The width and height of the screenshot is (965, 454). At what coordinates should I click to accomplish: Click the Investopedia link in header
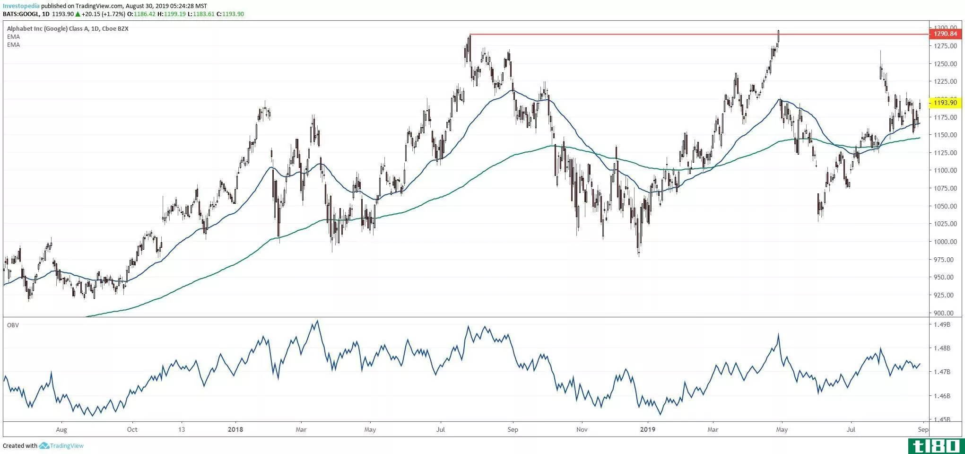pos(21,6)
